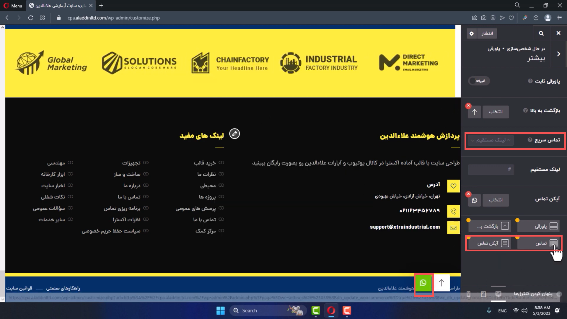Click the Global Marketing logo

pyautogui.click(x=52, y=63)
